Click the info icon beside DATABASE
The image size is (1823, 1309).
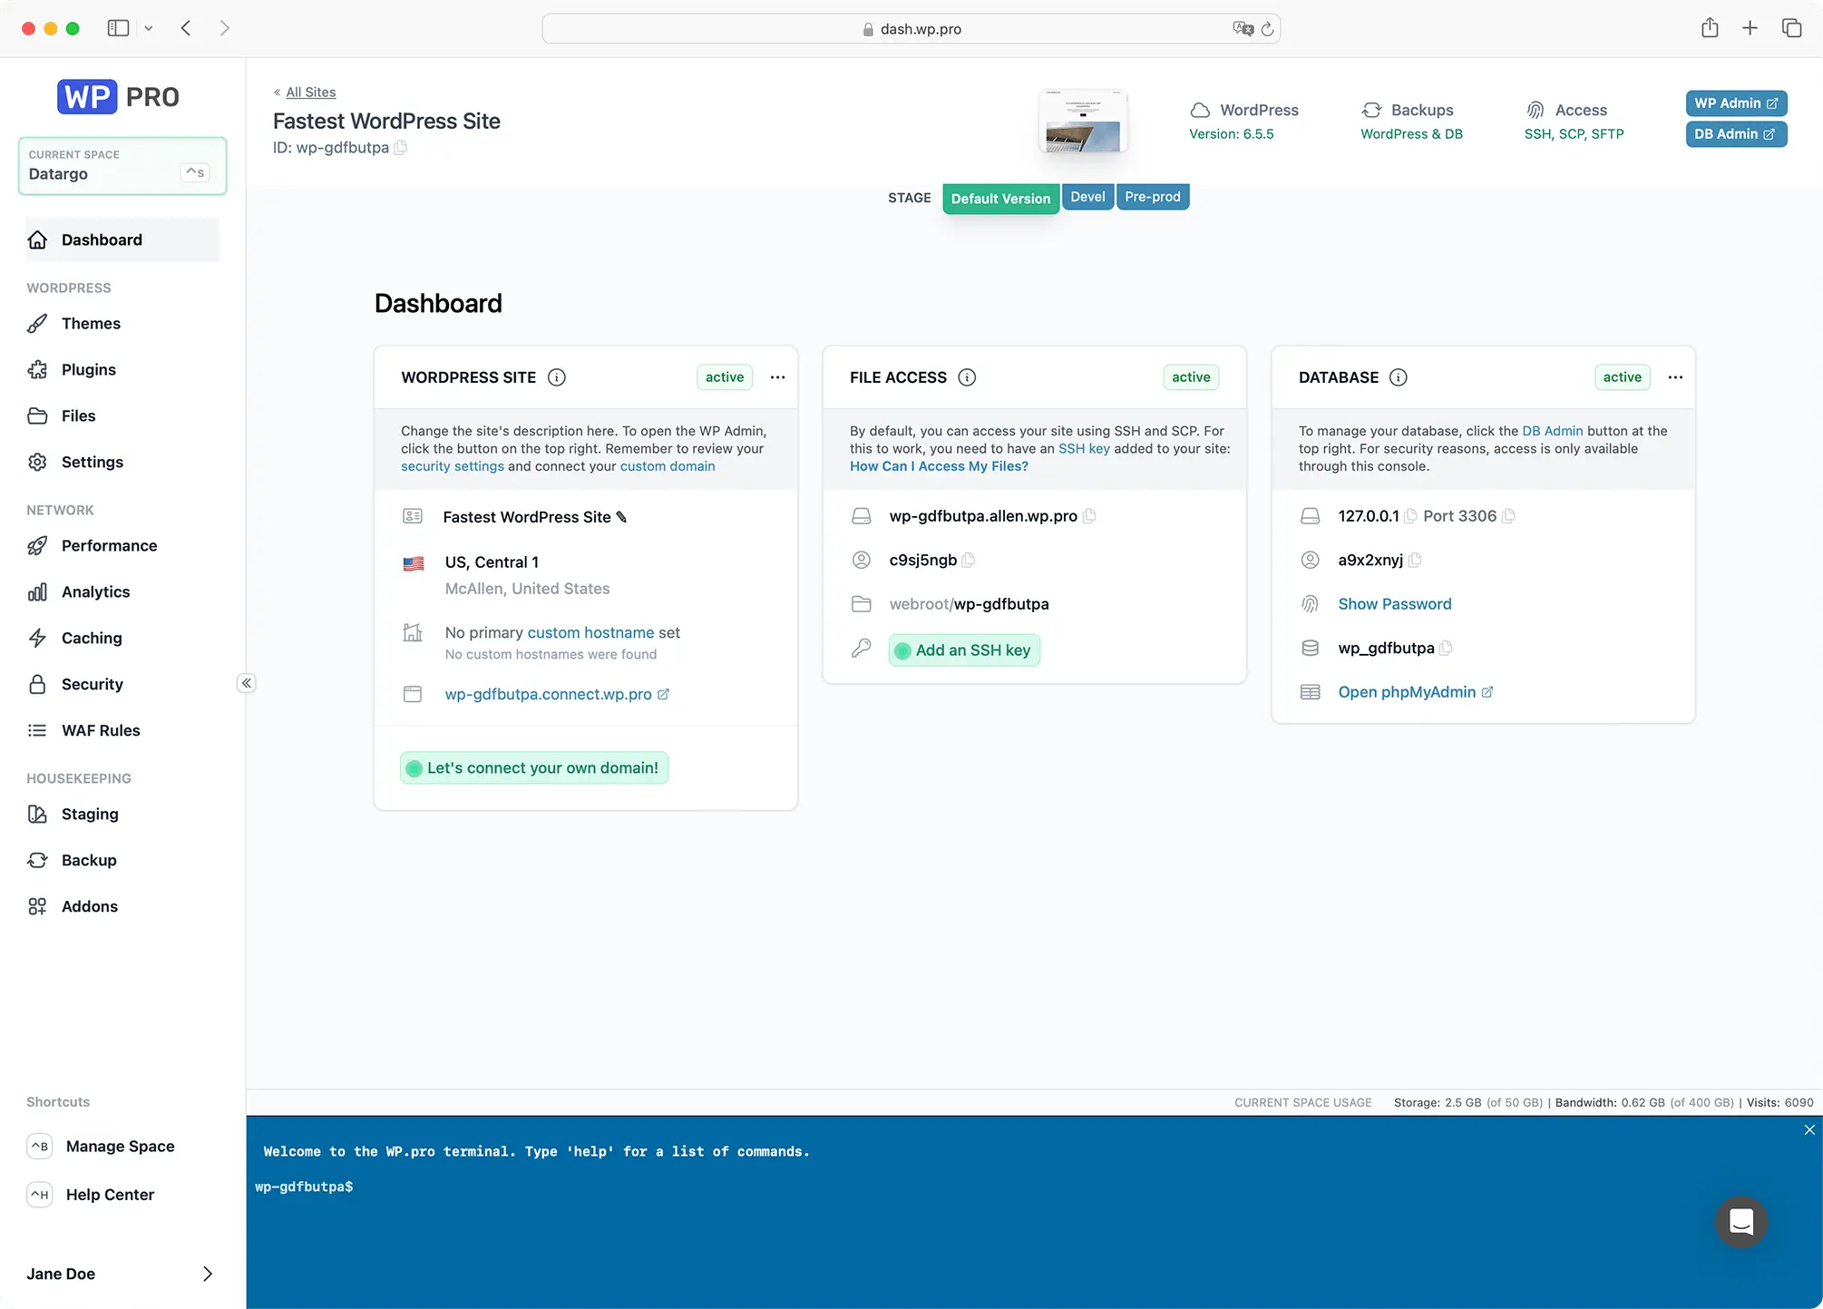[x=1399, y=377]
